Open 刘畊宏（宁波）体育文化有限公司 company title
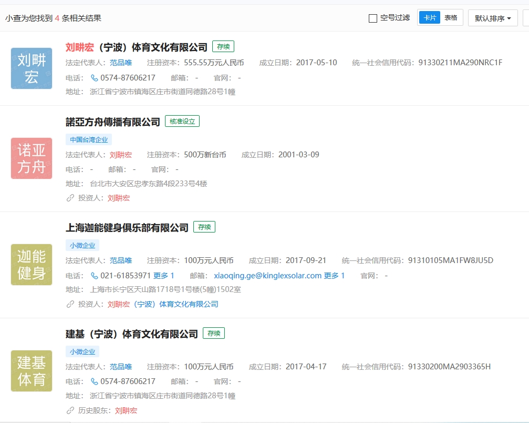This screenshot has width=529, height=423. [x=136, y=47]
